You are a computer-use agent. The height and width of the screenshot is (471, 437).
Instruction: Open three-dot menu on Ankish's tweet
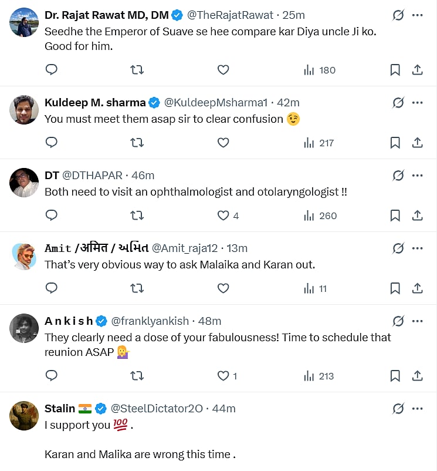(x=418, y=321)
